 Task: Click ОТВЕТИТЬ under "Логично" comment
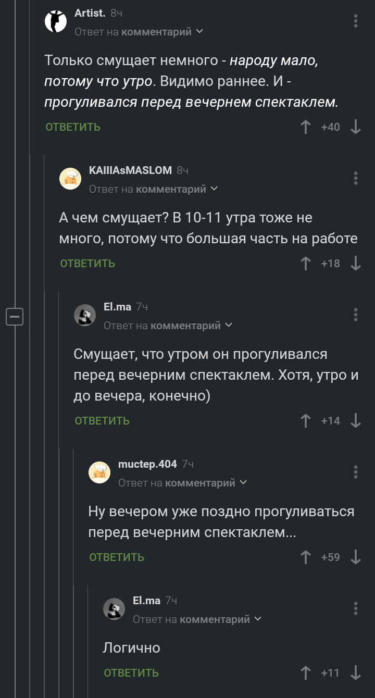point(131,673)
